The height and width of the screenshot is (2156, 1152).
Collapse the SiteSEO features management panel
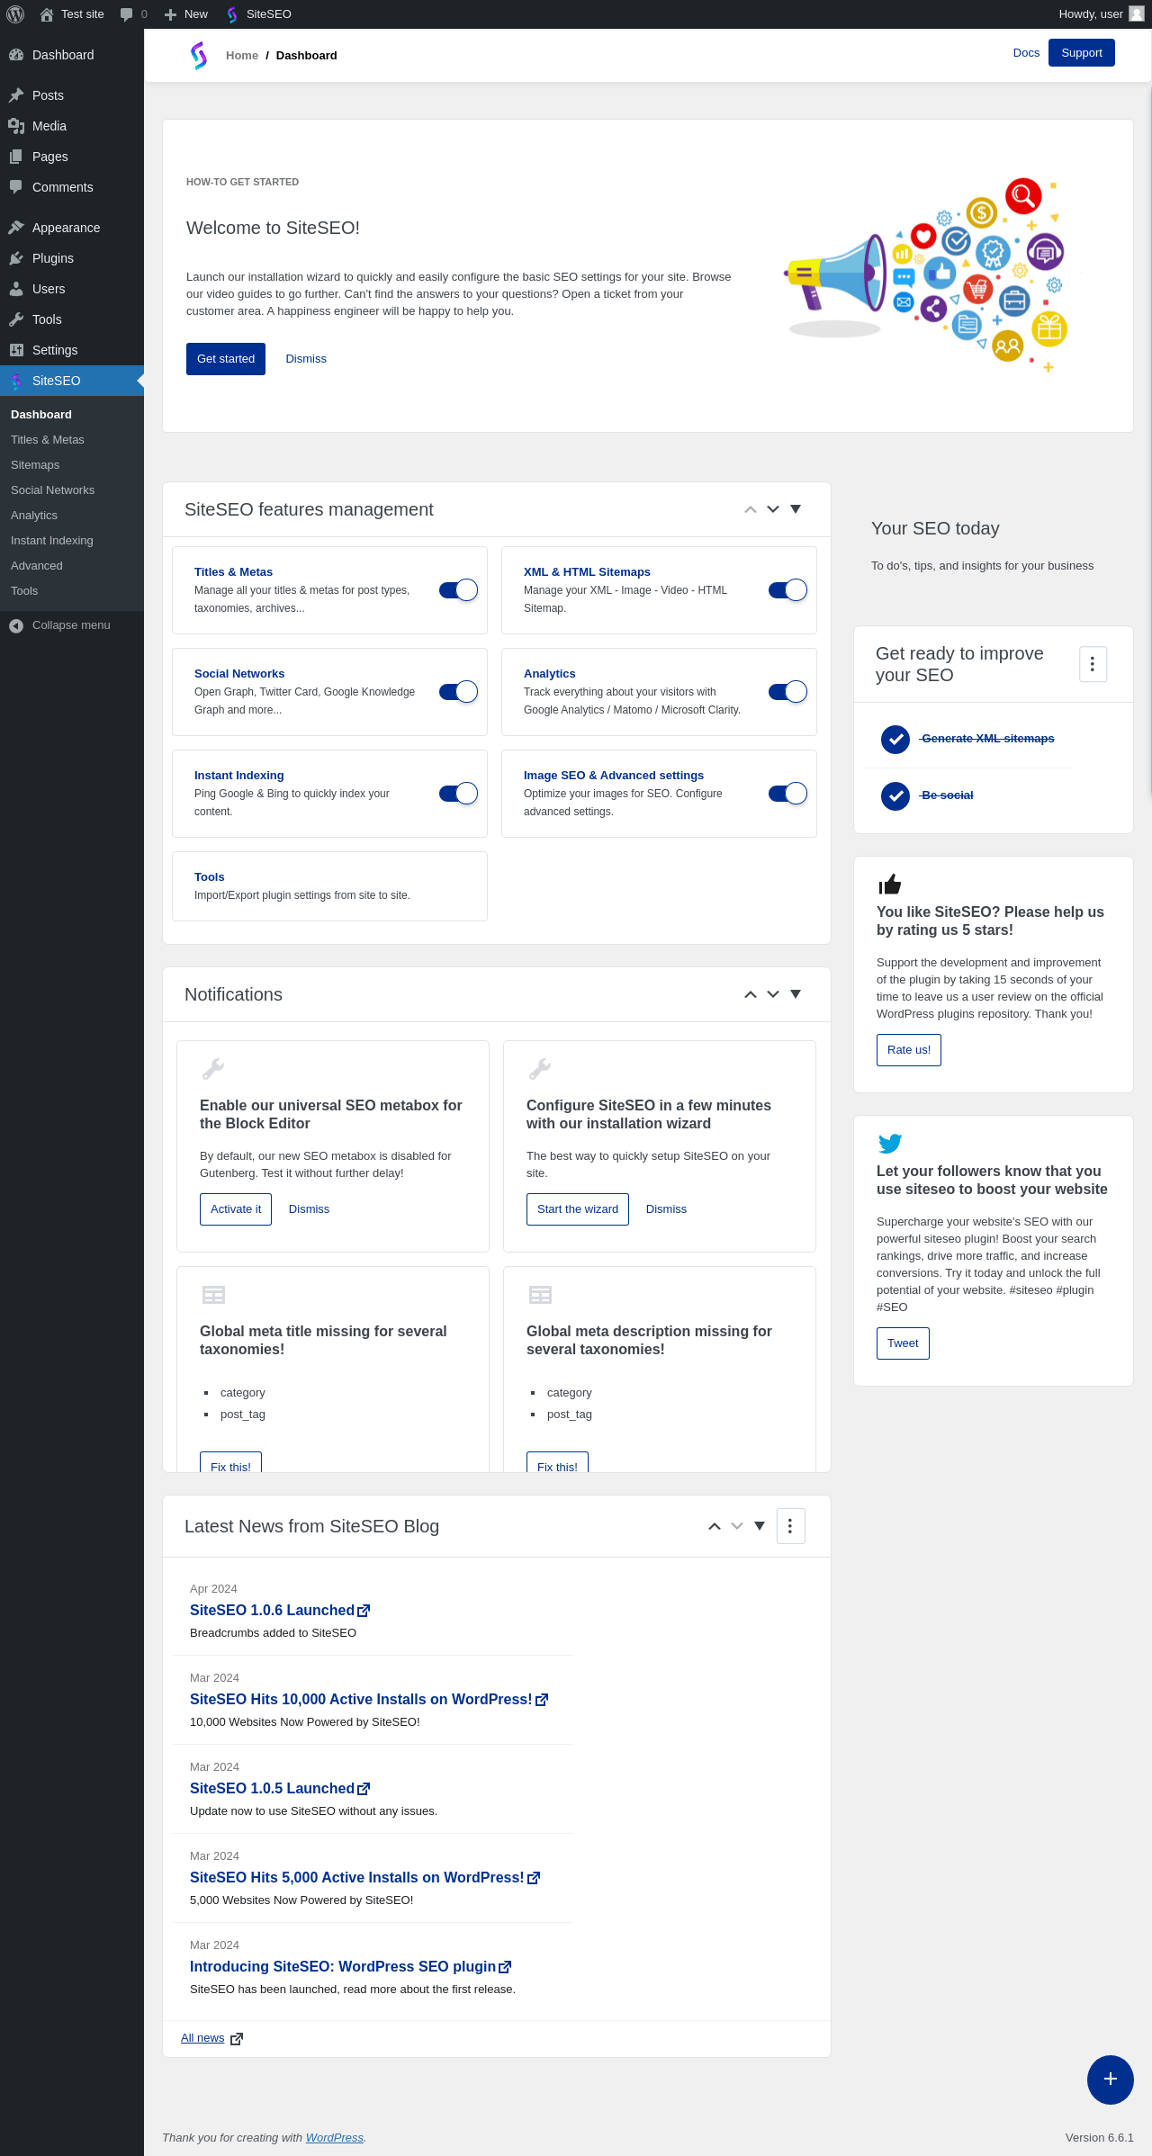click(x=796, y=509)
